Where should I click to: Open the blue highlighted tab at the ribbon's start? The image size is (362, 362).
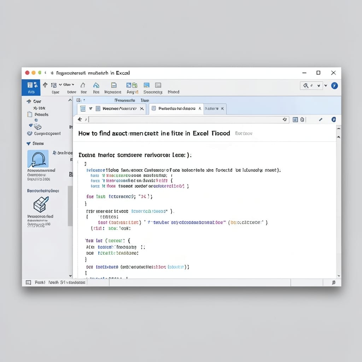(31, 88)
